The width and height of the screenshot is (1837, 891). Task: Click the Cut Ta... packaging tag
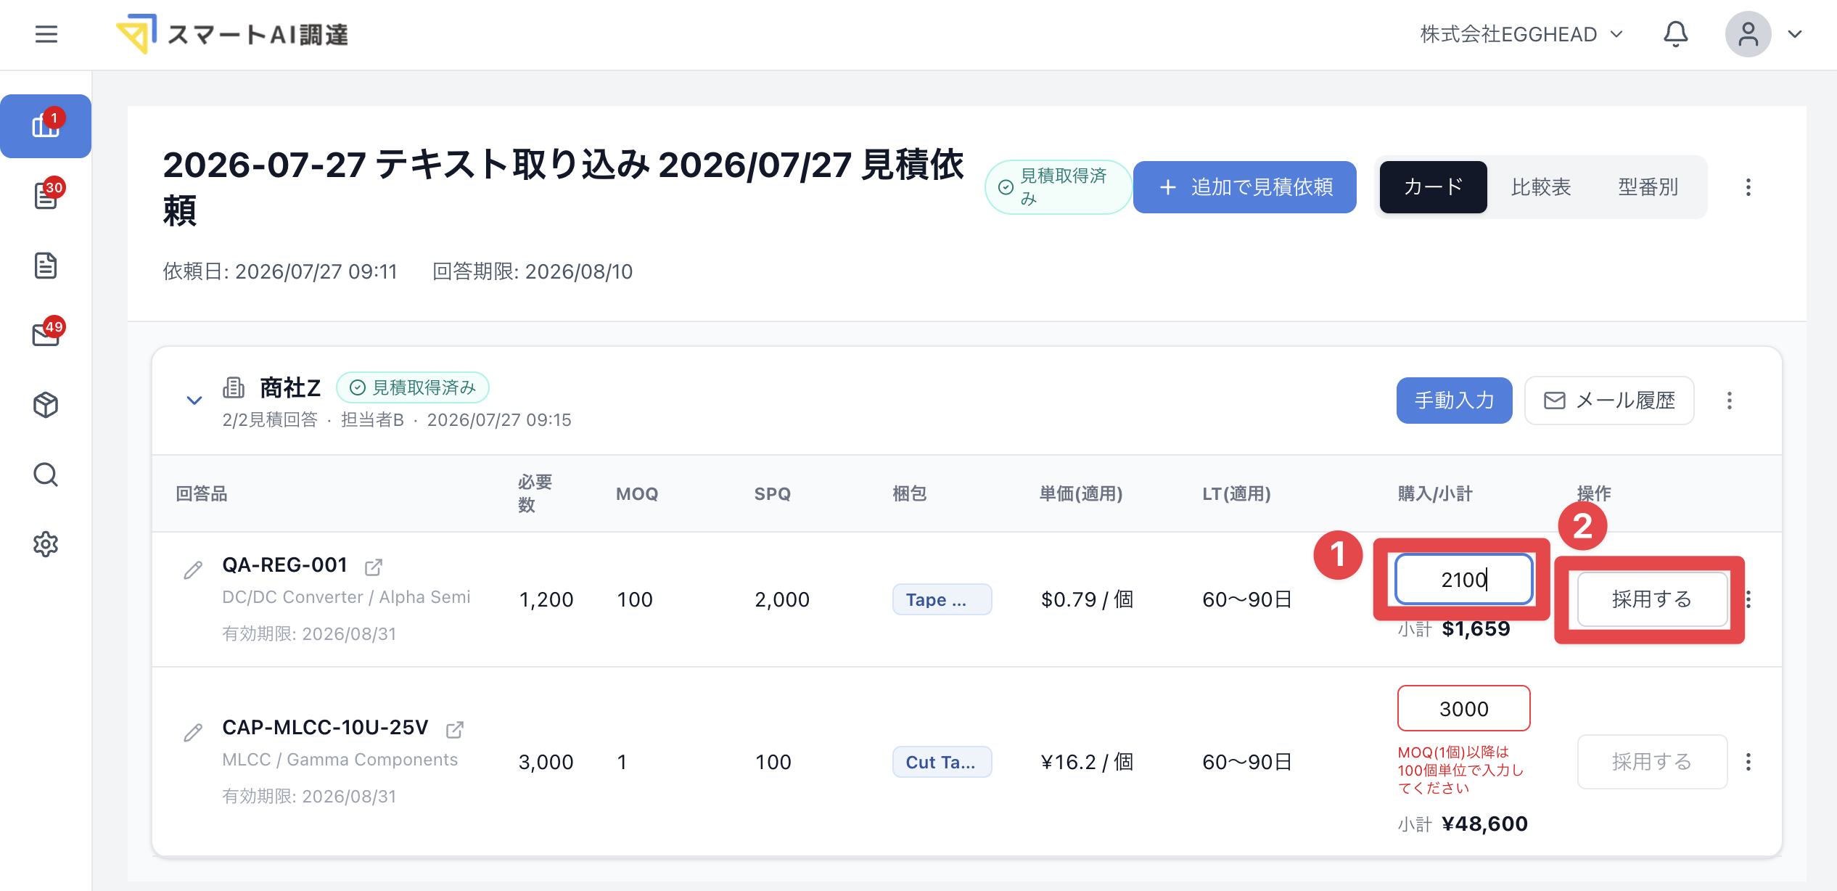click(x=942, y=762)
